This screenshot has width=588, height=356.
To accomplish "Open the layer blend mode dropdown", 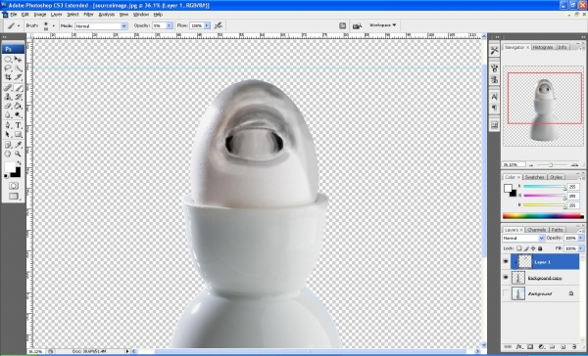I will (523, 238).
